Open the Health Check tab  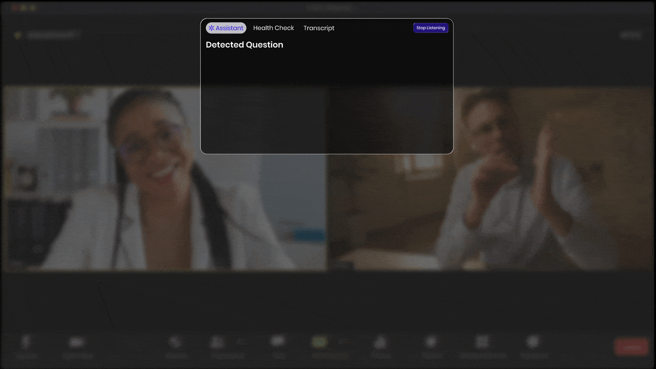click(274, 28)
